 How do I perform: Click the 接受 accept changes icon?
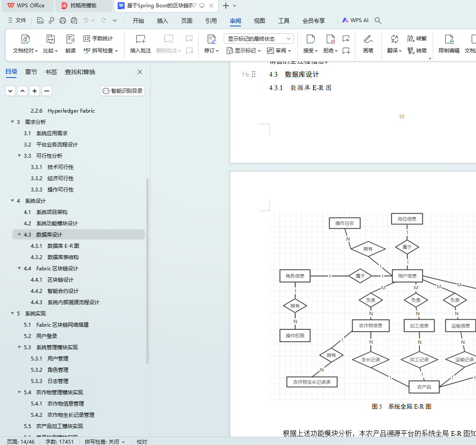point(310,44)
